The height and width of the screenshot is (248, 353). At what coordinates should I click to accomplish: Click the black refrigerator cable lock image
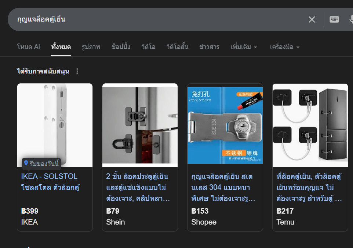(x=310, y=125)
